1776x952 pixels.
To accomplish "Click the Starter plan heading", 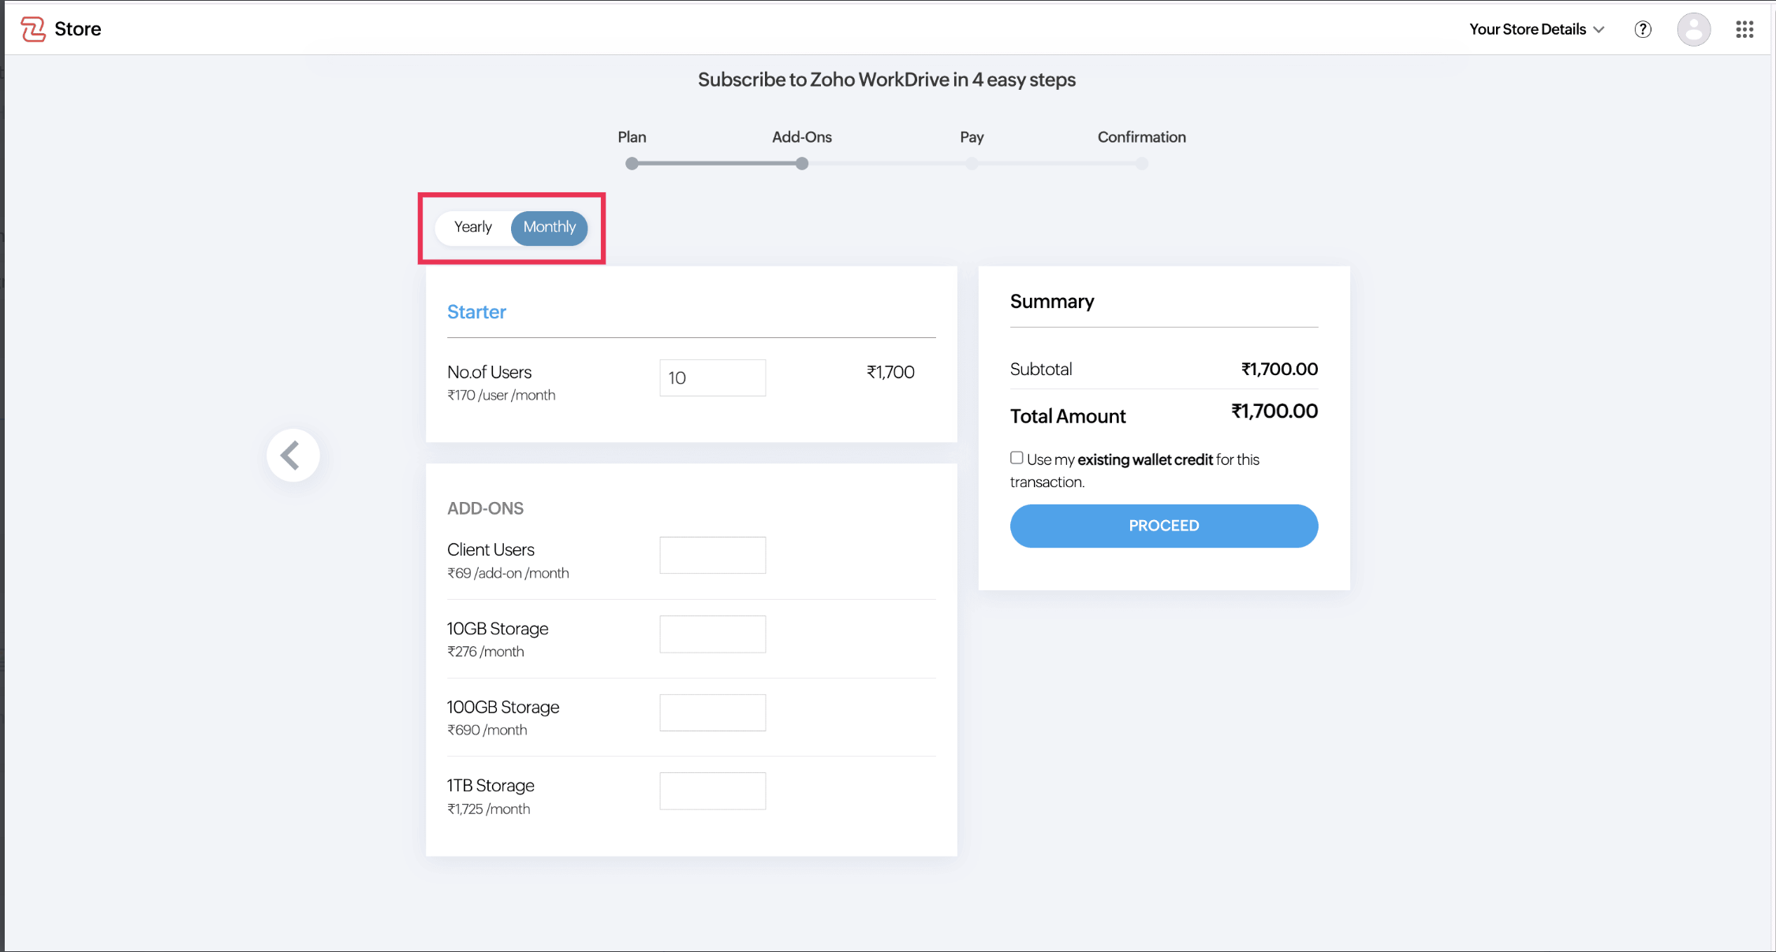I will [476, 312].
